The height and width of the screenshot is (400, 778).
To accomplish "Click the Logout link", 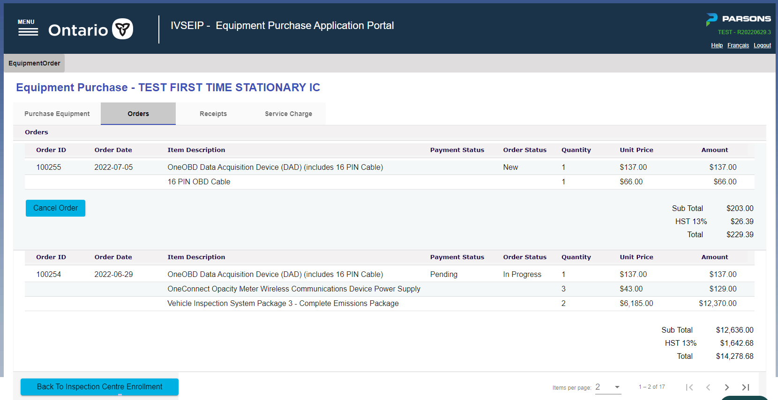I will click(x=762, y=45).
